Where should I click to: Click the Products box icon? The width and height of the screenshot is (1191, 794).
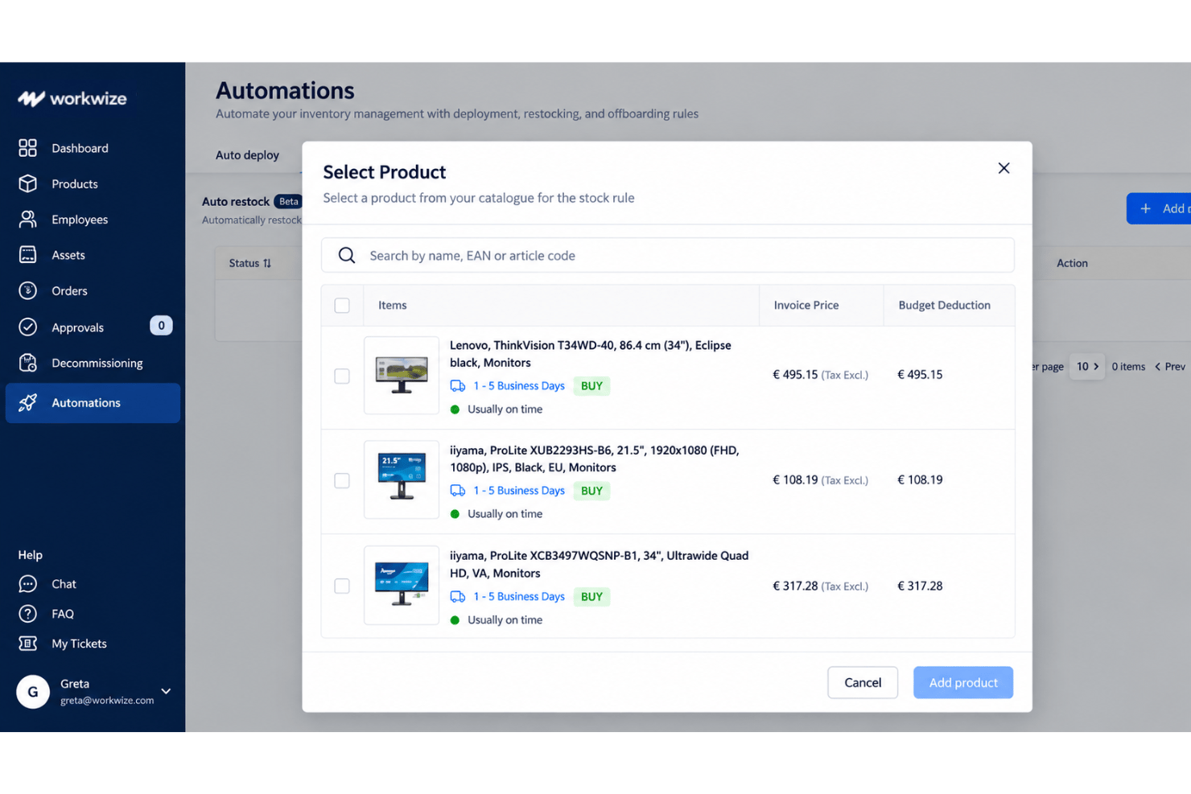[x=27, y=183]
